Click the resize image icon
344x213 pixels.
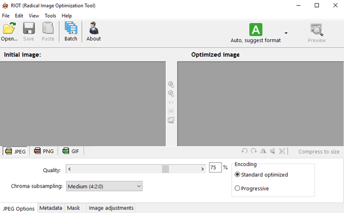(282, 151)
